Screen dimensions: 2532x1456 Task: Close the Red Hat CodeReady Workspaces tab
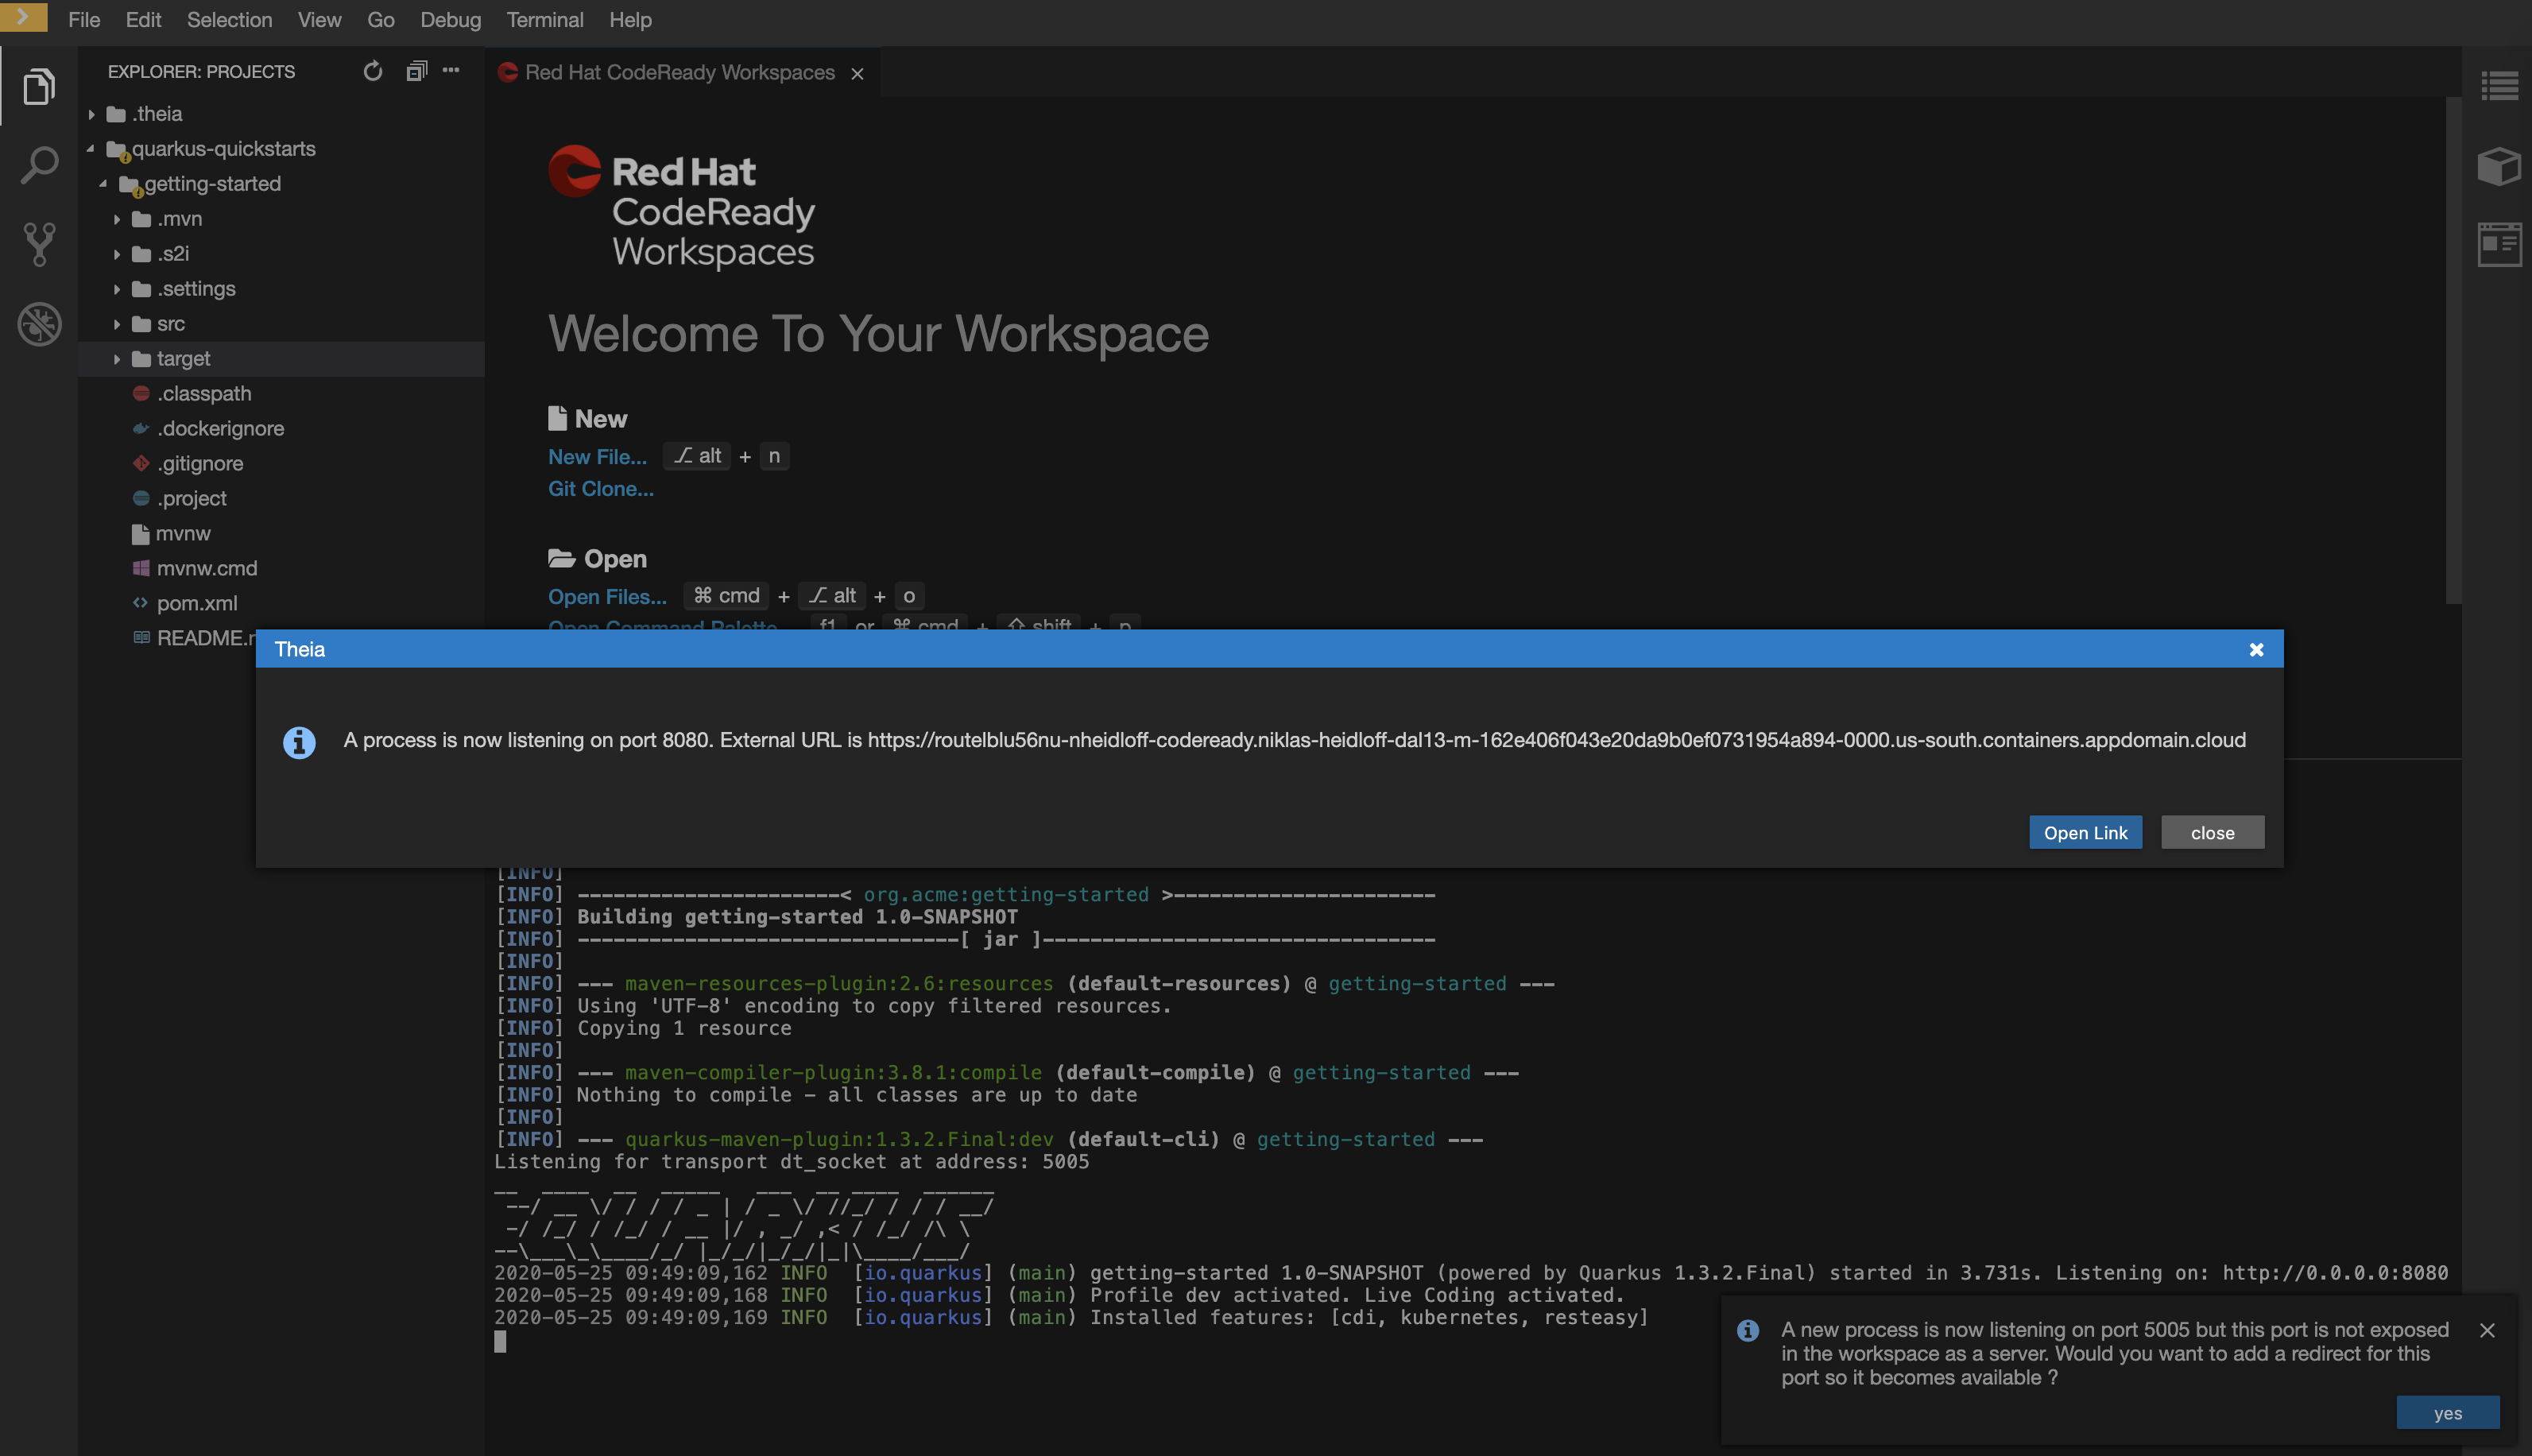pyautogui.click(x=857, y=73)
